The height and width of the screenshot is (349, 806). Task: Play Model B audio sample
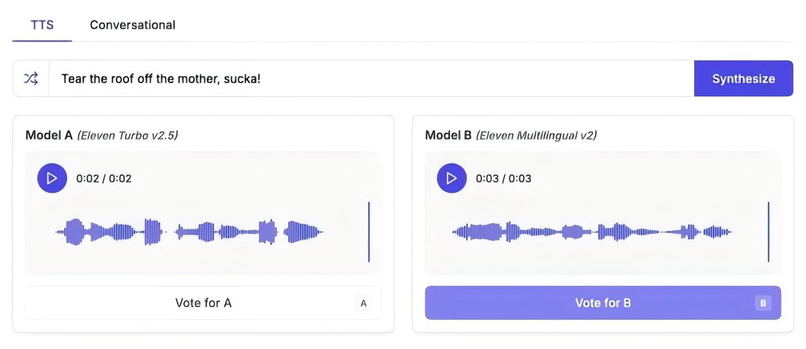(x=452, y=178)
